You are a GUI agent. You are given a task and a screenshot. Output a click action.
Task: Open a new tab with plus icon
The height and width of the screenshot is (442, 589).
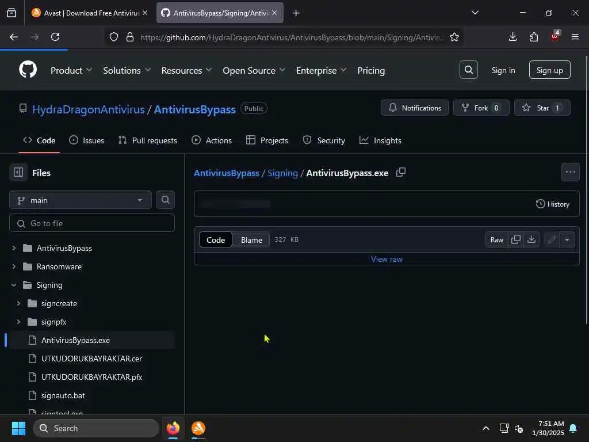pyautogui.click(x=296, y=13)
